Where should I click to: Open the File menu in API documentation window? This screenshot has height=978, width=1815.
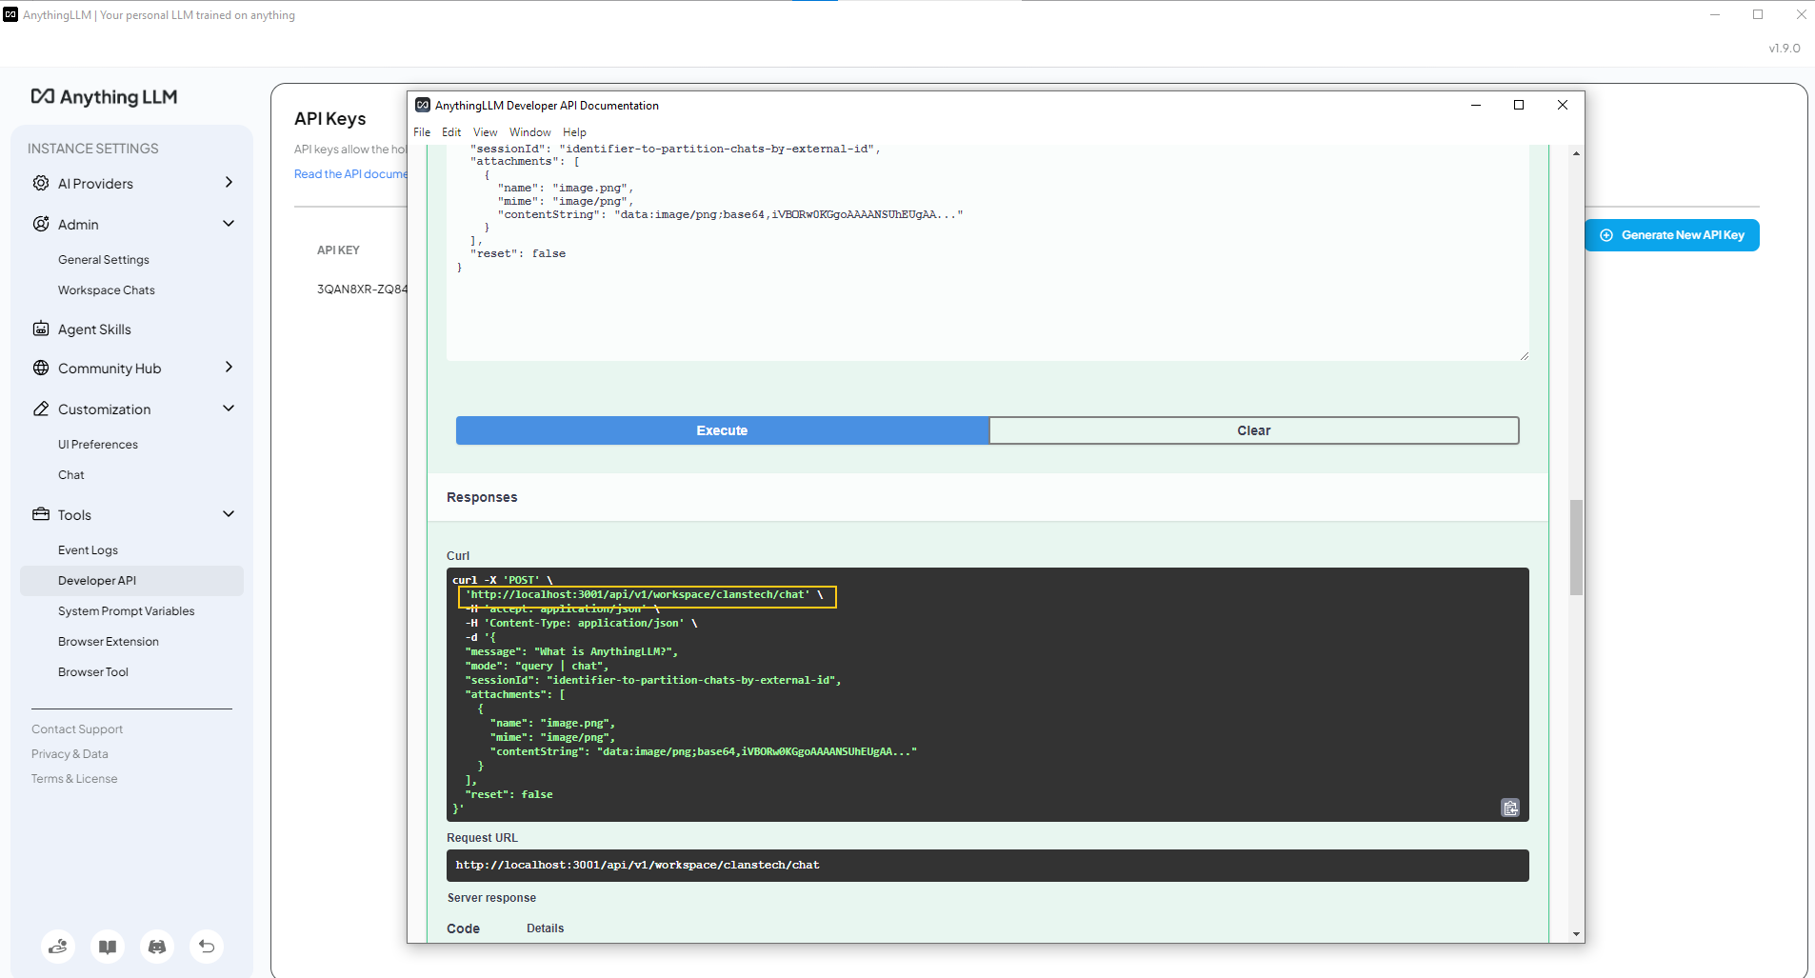(421, 131)
